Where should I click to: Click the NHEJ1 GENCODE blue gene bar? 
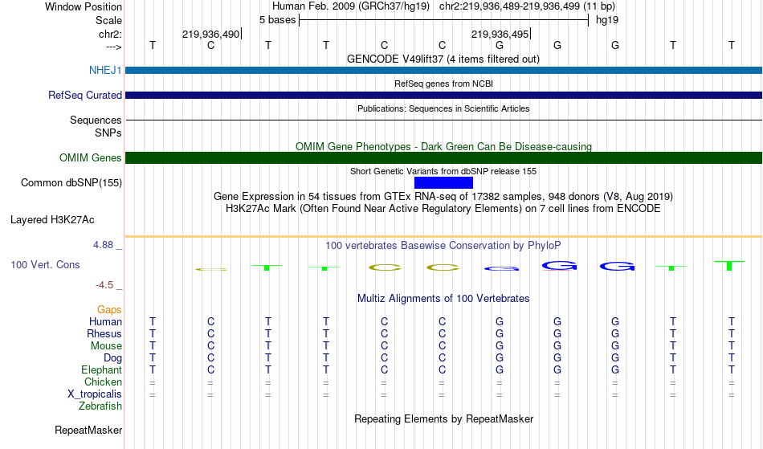[444, 70]
